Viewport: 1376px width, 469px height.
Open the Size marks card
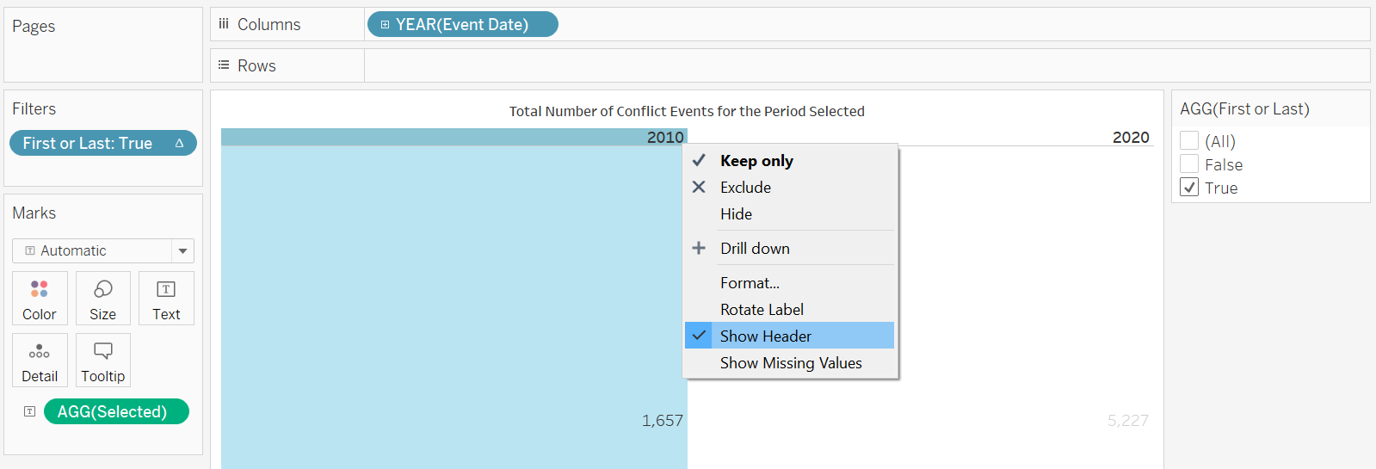[x=102, y=298]
